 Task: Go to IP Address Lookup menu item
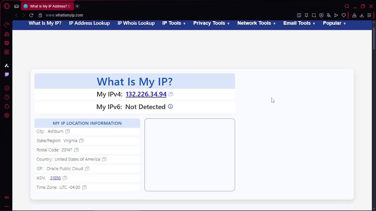[89, 23]
